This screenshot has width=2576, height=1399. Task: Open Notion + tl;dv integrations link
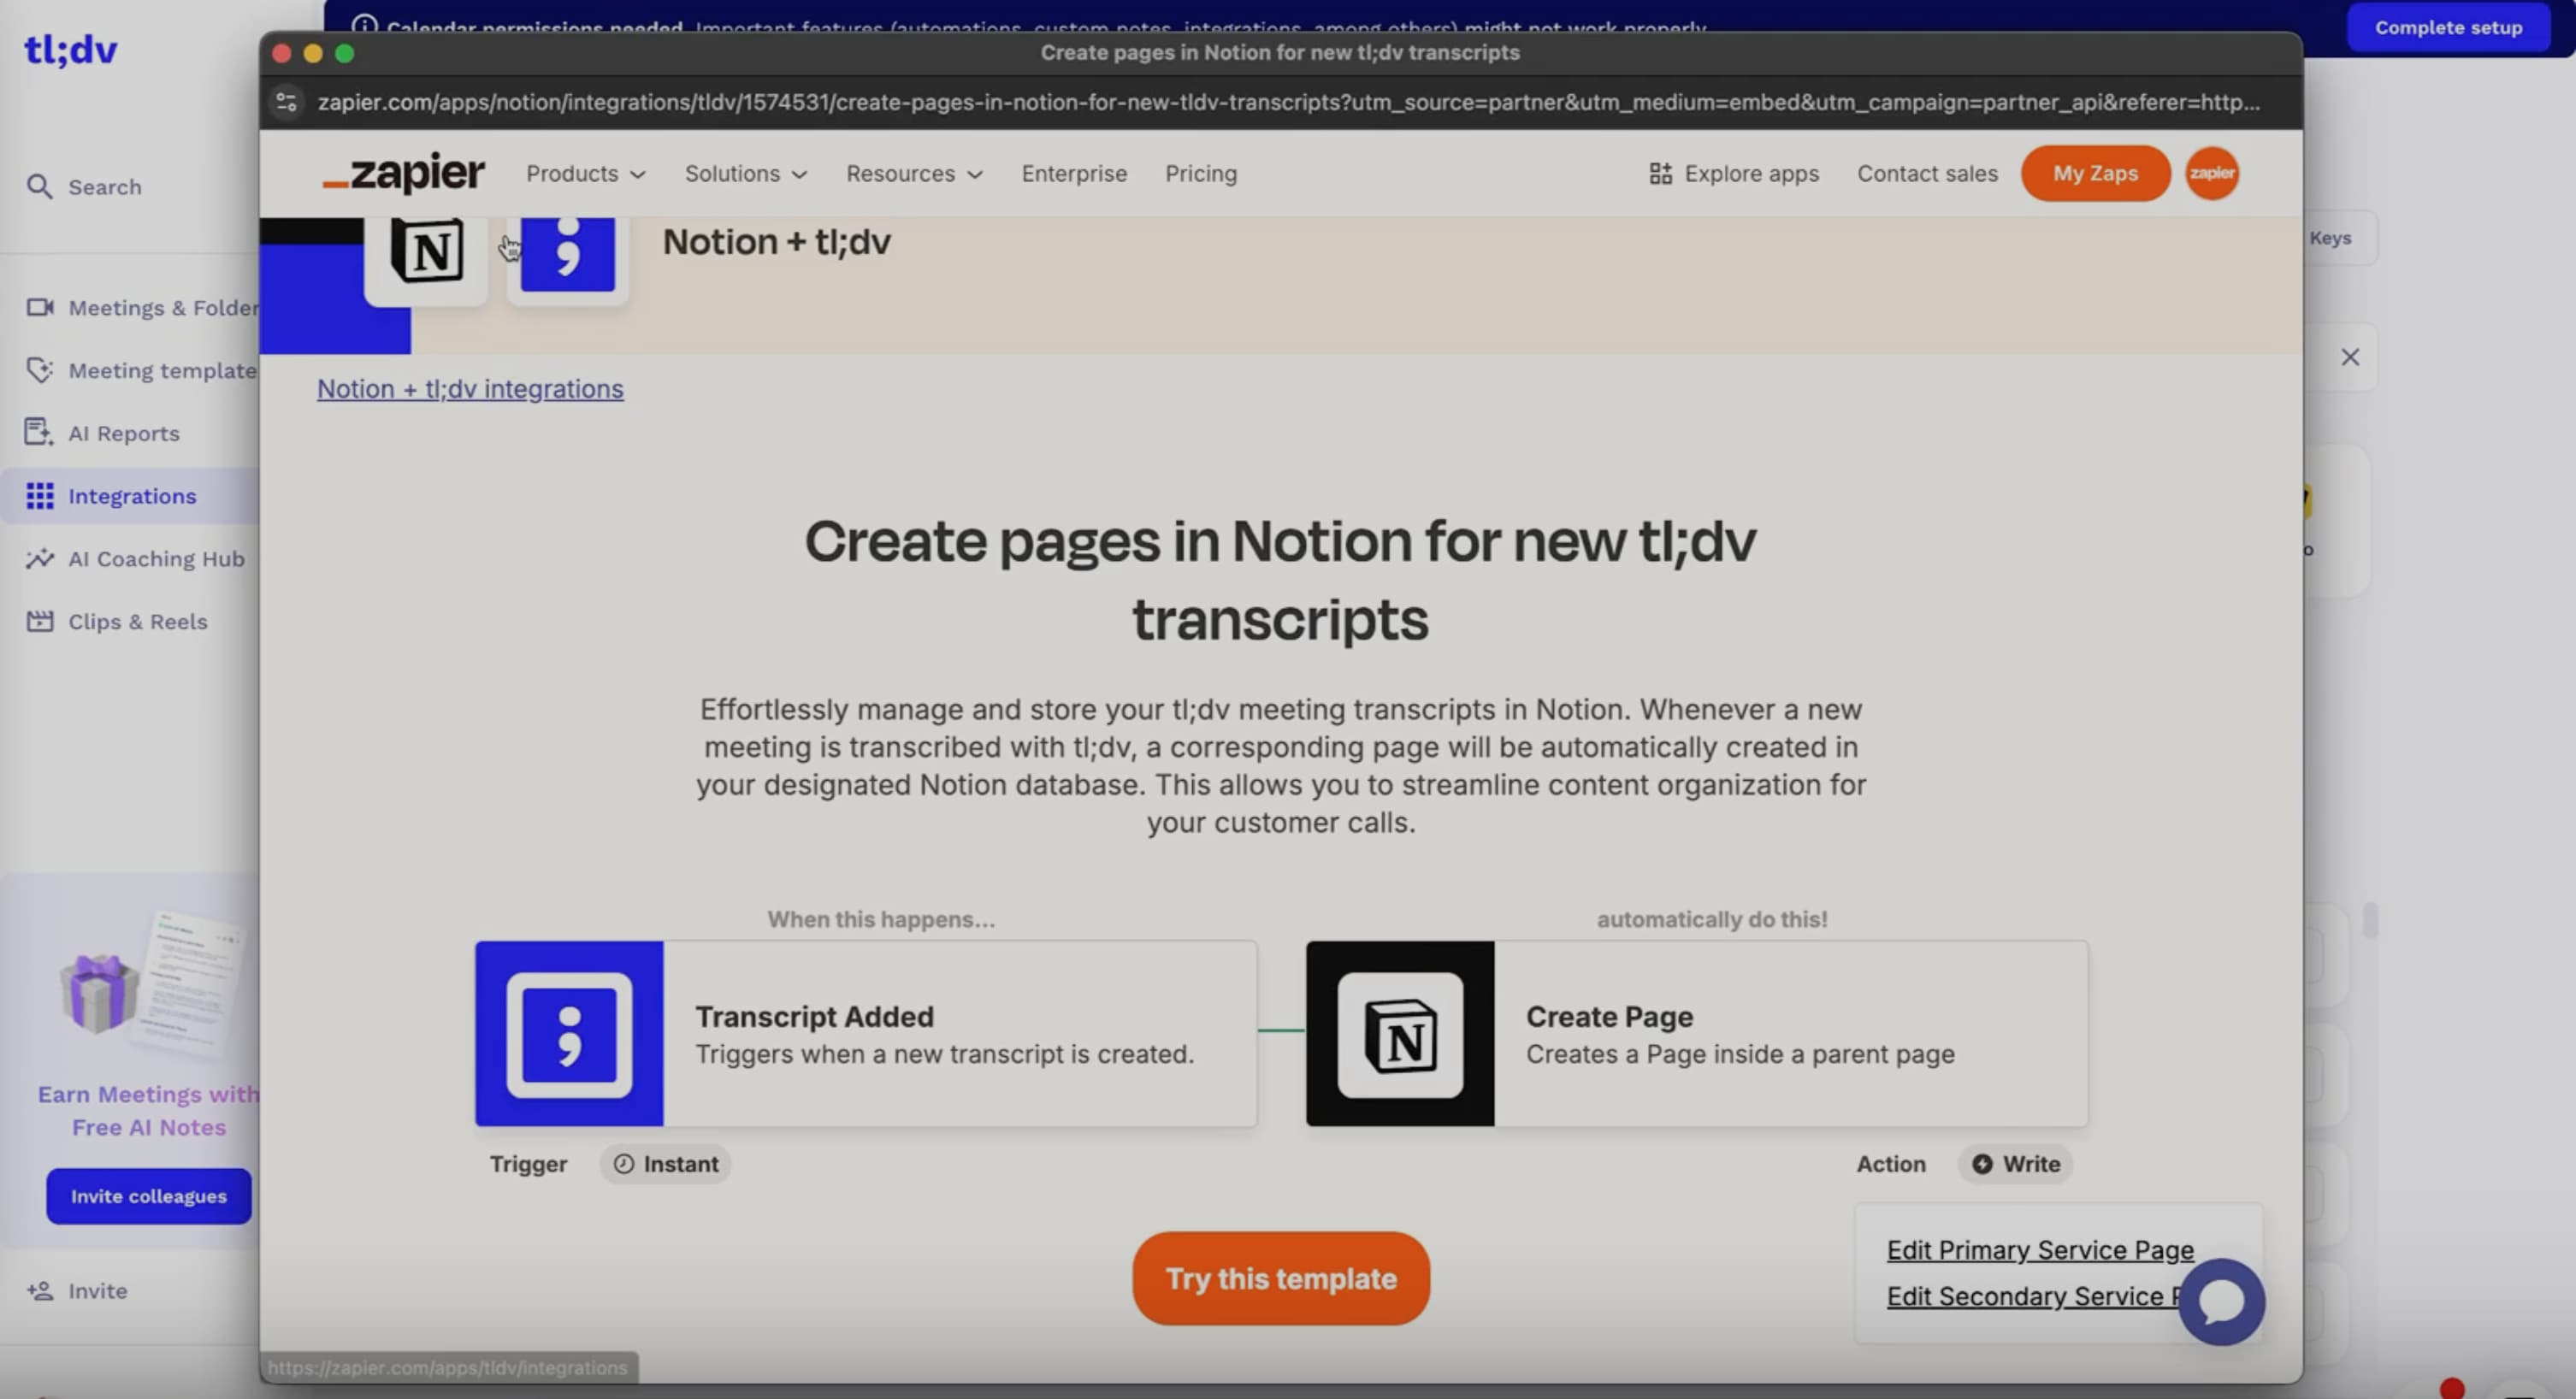pos(470,389)
